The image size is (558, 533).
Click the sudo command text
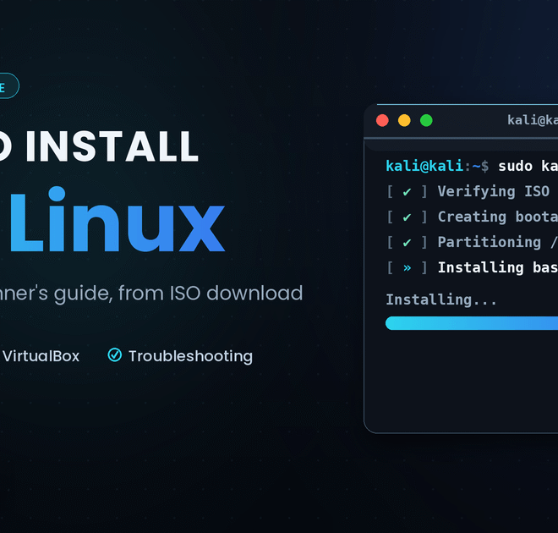515,167
